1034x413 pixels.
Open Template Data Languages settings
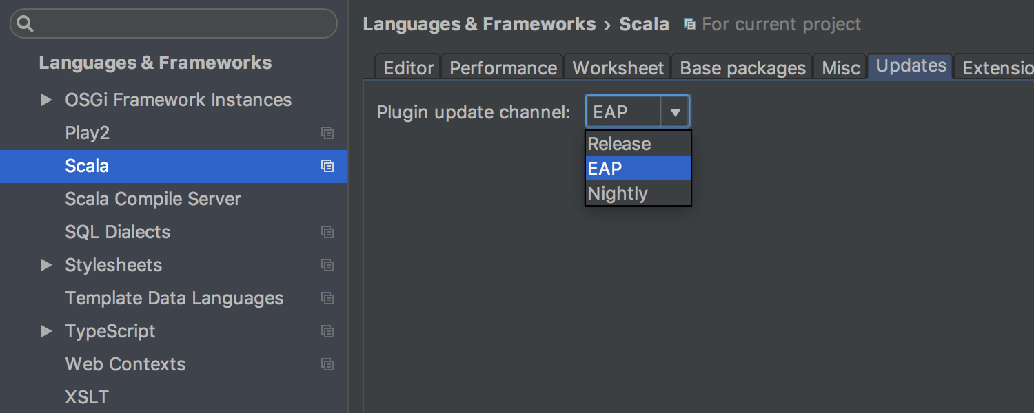point(174,298)
